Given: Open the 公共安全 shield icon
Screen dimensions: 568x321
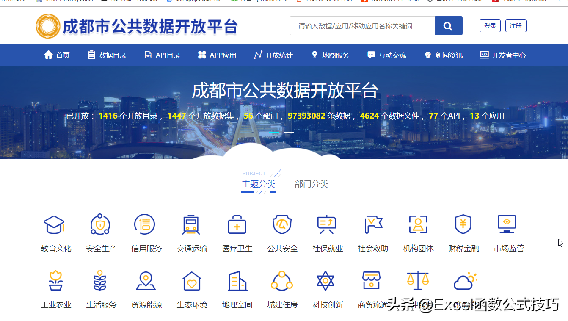Looking at the screenshot, I should point(282,224).
